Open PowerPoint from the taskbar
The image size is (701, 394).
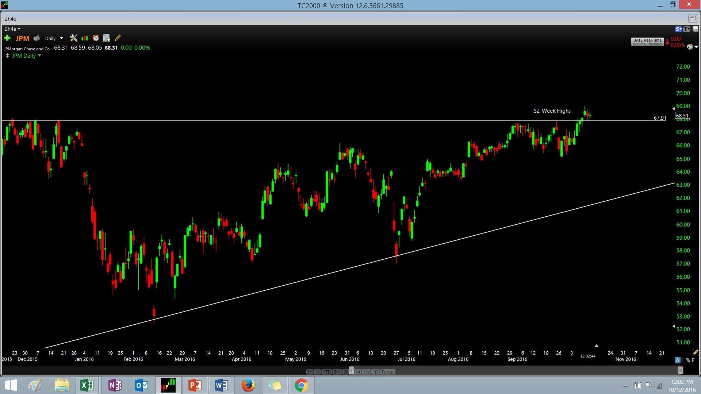point(195,385)
